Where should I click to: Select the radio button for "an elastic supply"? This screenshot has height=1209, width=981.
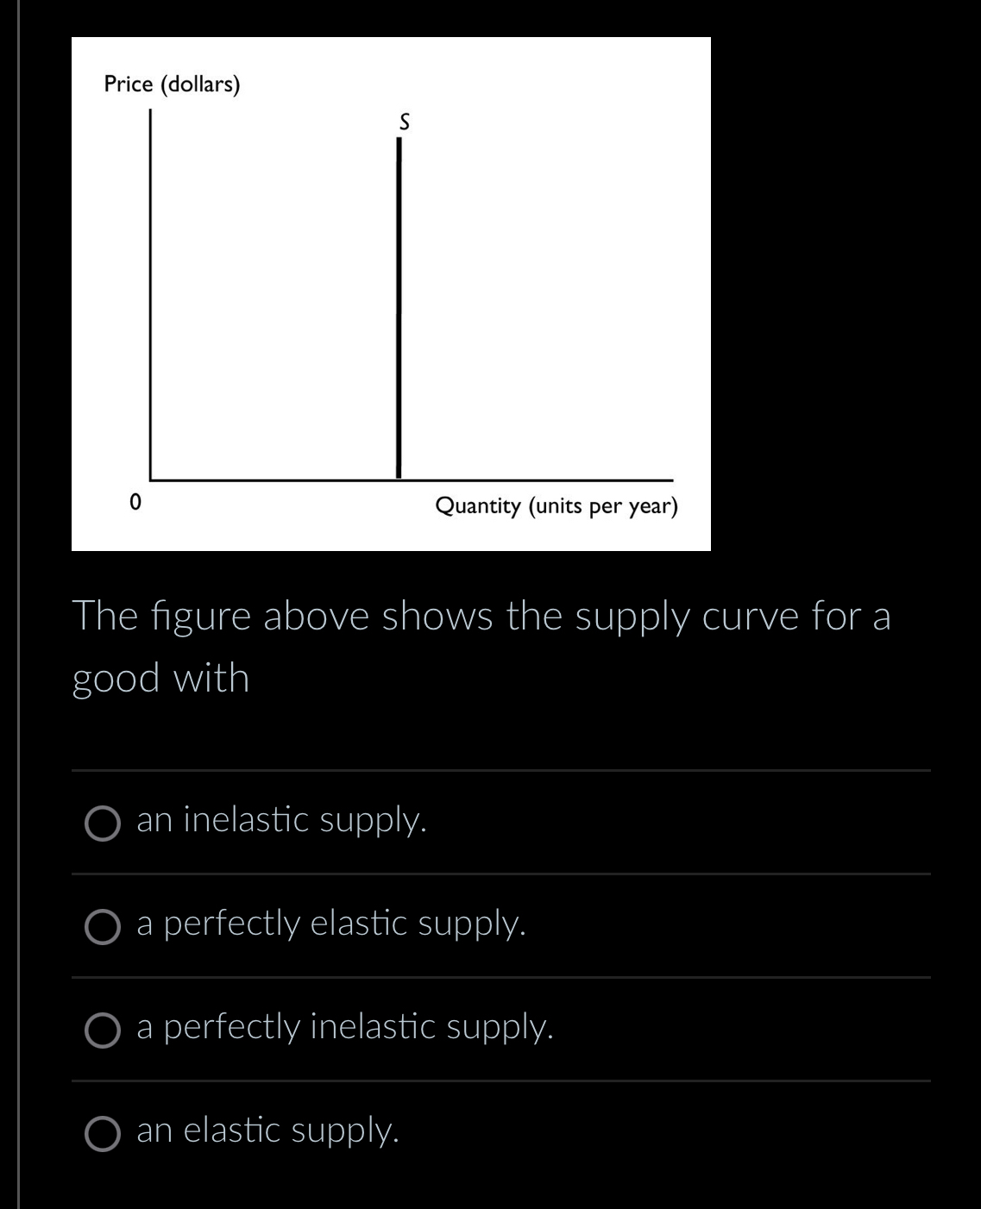[x=103, y=1132]
